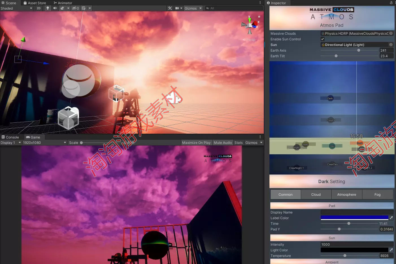Click the blue Label Color swatch

(x=354, y=217)
